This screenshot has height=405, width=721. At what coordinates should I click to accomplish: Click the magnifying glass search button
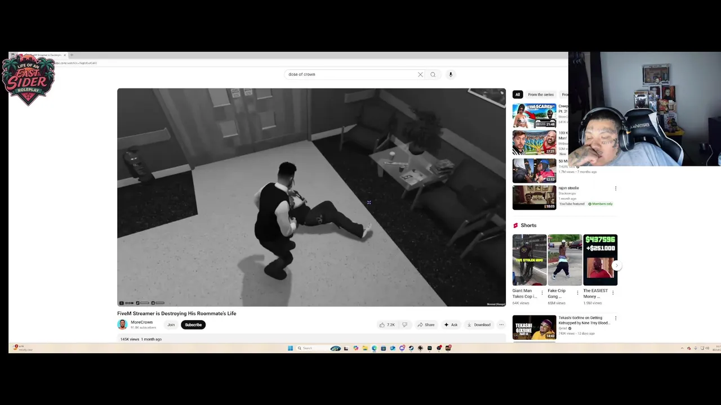pos(433,74)
